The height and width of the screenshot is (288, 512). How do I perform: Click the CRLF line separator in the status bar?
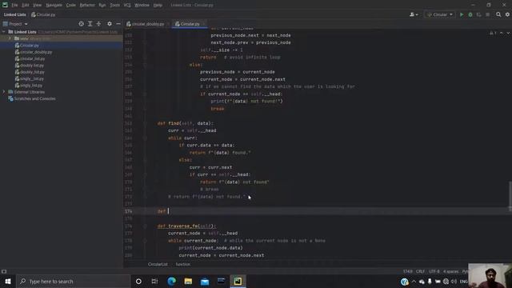coord(420,271)
